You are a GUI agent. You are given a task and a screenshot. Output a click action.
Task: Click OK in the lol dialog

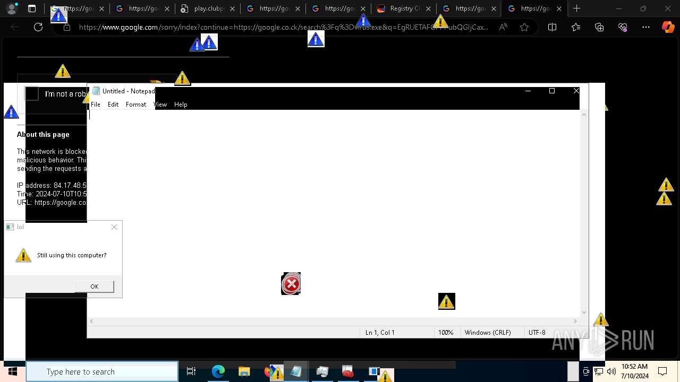[x=94, y=286]
